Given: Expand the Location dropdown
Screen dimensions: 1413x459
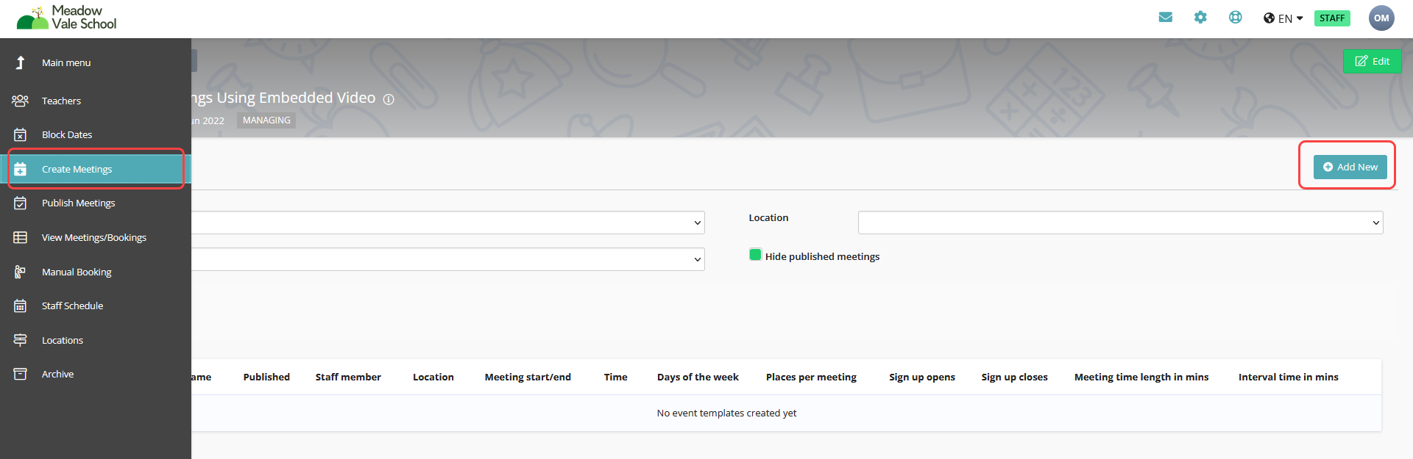Looking at the screenshot, I should (1119, 223).
